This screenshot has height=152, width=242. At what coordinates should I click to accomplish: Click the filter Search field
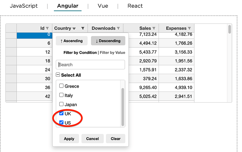[90, 64]
